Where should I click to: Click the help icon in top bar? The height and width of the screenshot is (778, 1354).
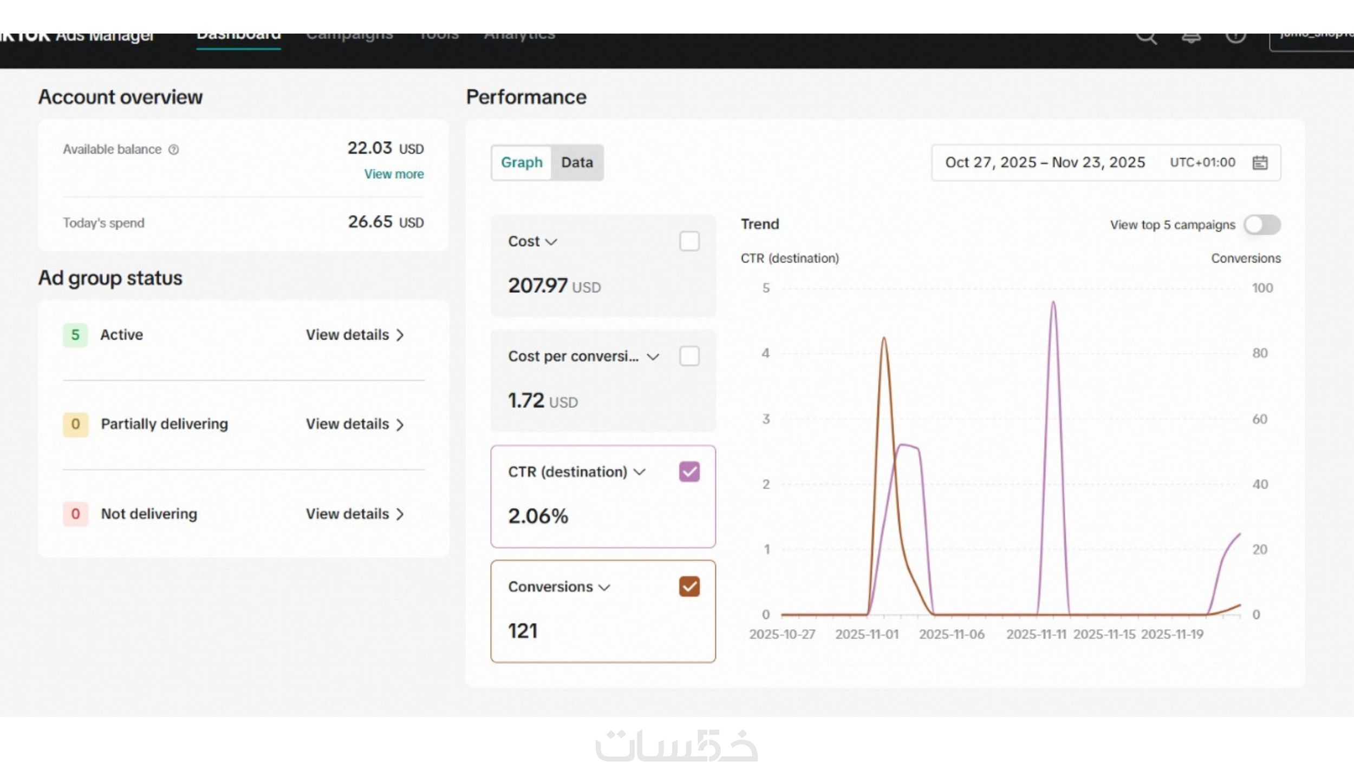(1235, 37)
